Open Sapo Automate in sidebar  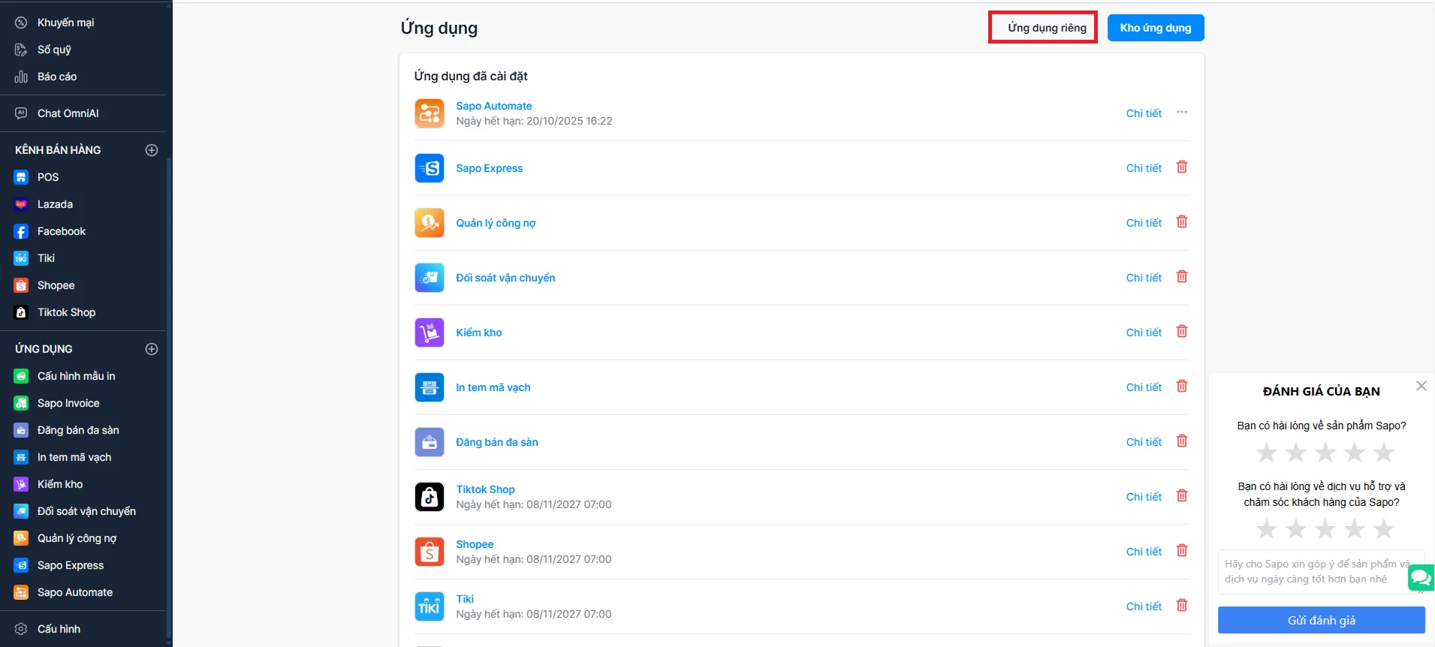coord(75,592)
